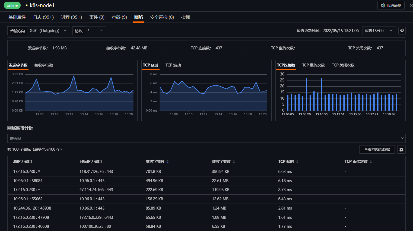Click the 取消静默 button
Screen dimensions: 413x231
click(391, 5)
